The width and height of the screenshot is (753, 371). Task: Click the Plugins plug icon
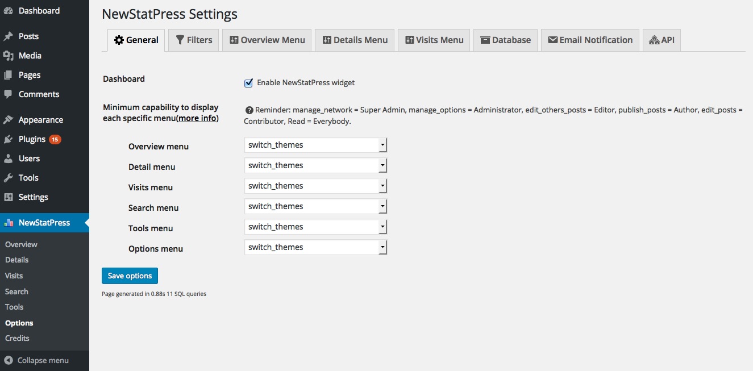tap(8, 139)
